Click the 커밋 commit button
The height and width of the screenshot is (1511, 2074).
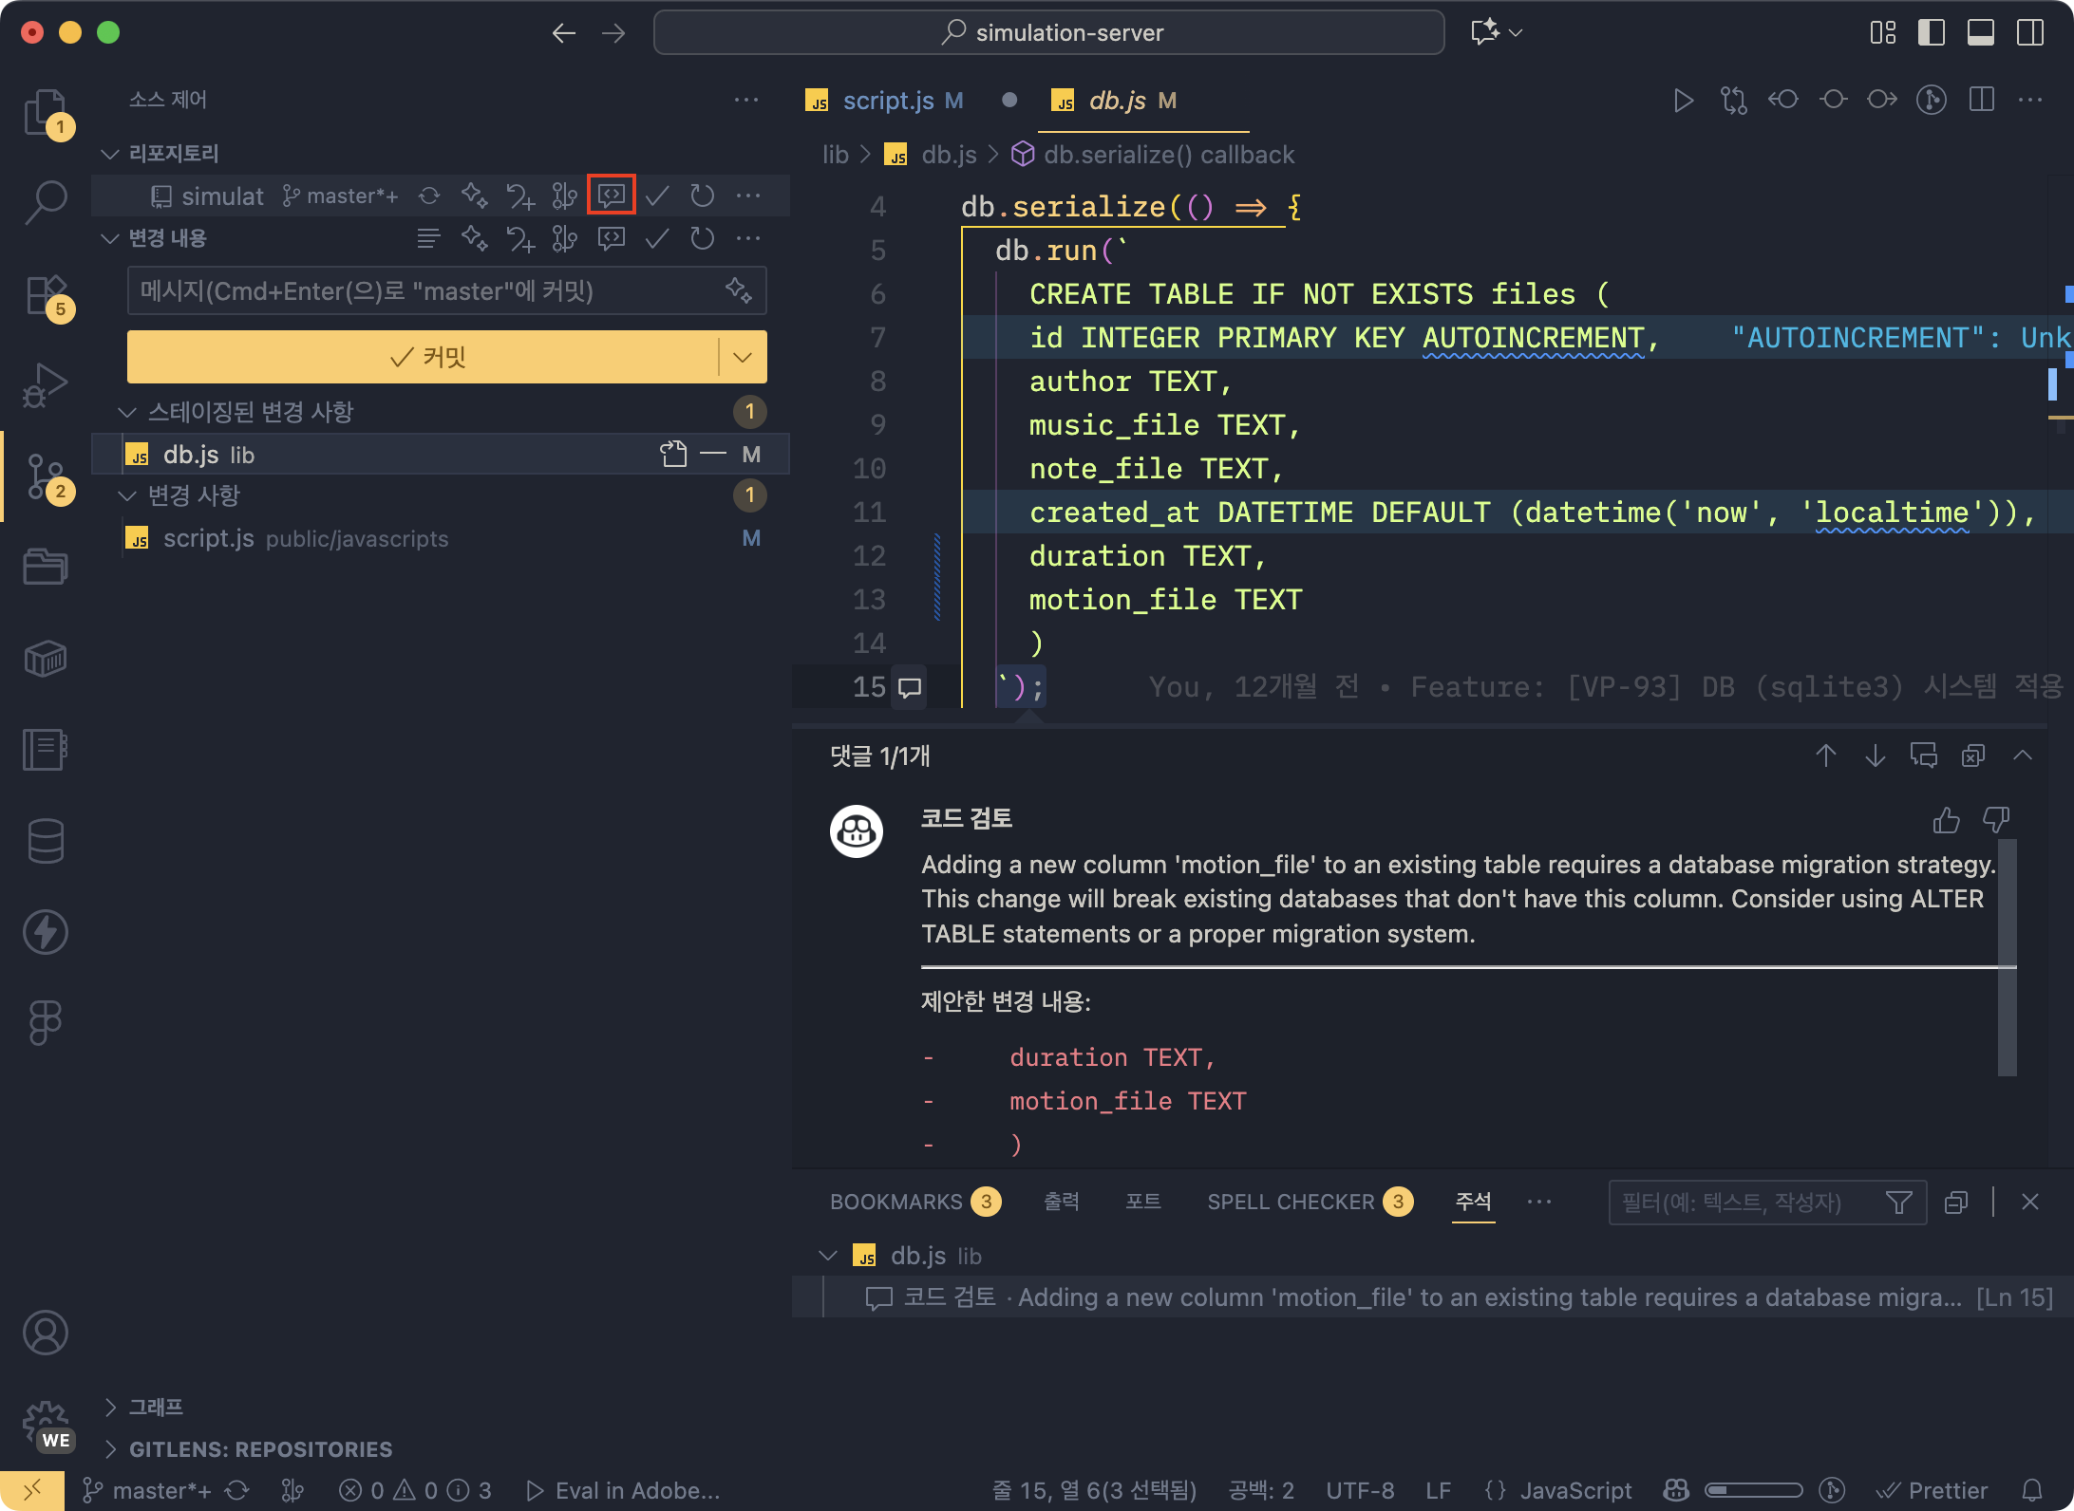(x=427, y=357)
